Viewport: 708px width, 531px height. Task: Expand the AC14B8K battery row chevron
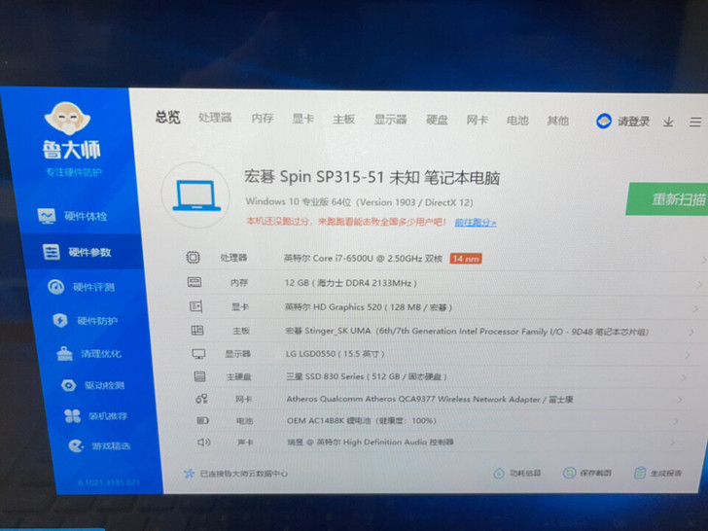pos(676,421)
